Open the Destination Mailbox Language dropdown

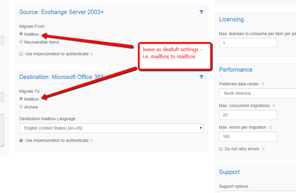(x=111, y=128)
